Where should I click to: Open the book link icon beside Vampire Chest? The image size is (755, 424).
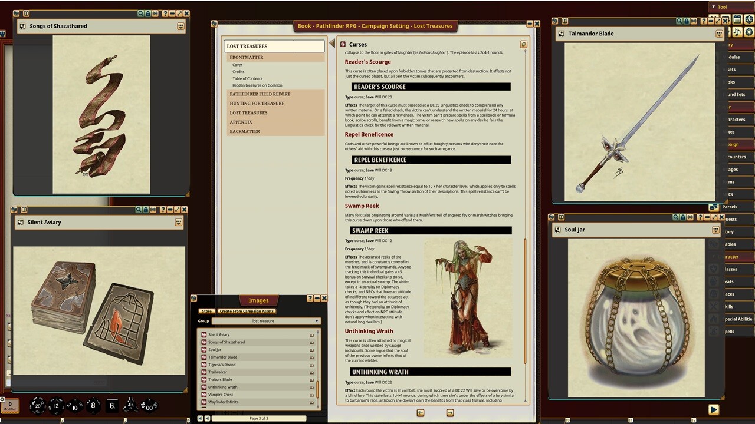[311, 395]
